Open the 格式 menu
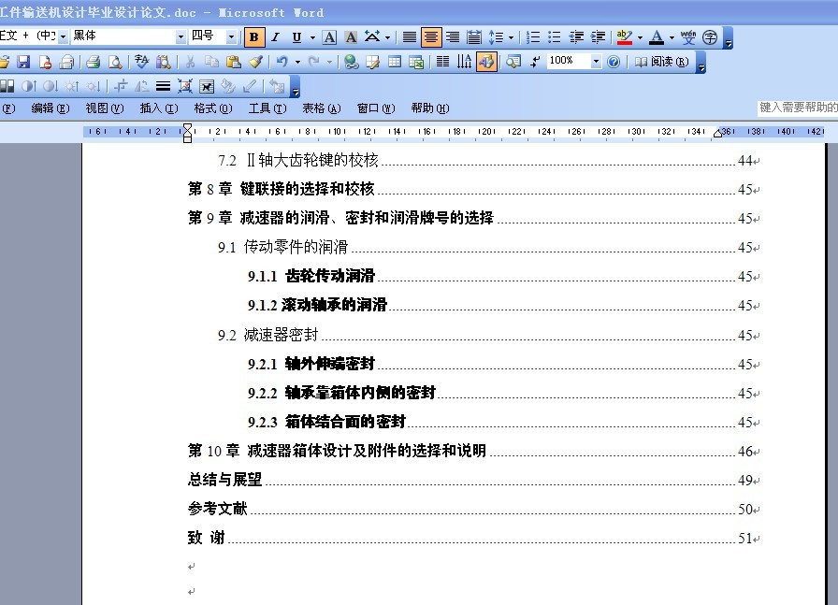This screenshot has height=605, width=838. pyautogui.click(x=212, y=108)
